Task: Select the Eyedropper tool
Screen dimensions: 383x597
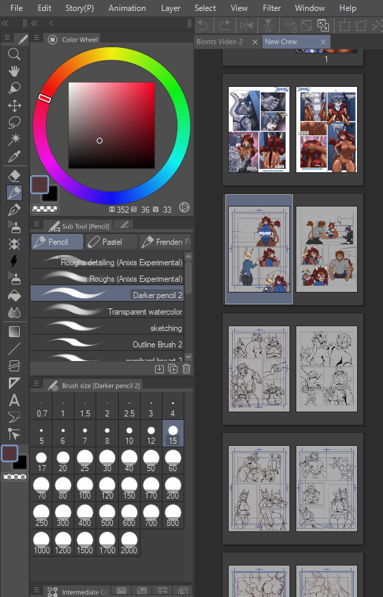Action: [14, 157]
